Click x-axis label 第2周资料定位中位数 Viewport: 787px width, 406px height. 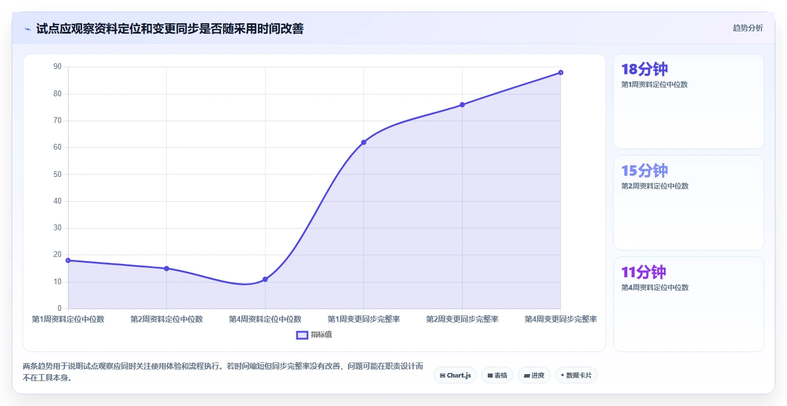coord(167,319)
